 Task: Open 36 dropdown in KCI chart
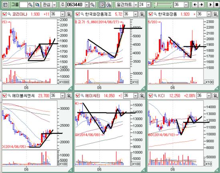coord(209,96)
